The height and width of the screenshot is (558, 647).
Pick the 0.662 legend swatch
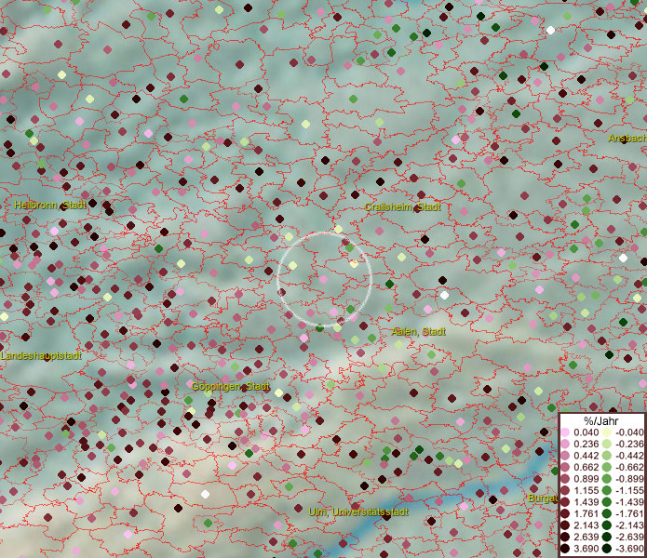pyautogui.click(x=565, y=468)
